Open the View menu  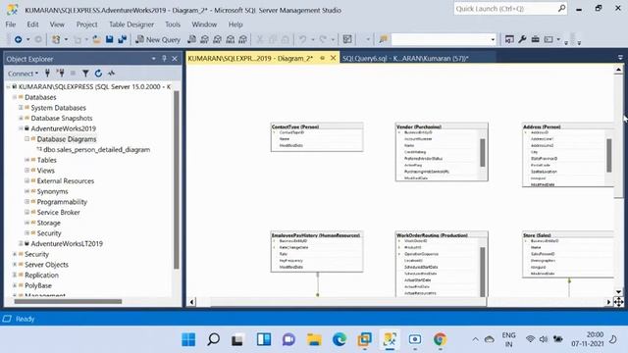(x=57, y=25)
